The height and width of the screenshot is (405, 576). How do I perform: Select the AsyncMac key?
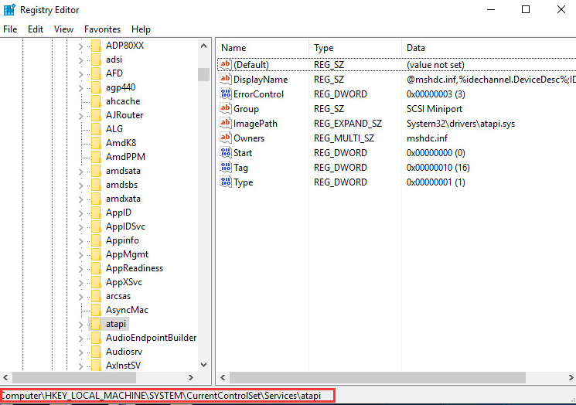point(127,310)
